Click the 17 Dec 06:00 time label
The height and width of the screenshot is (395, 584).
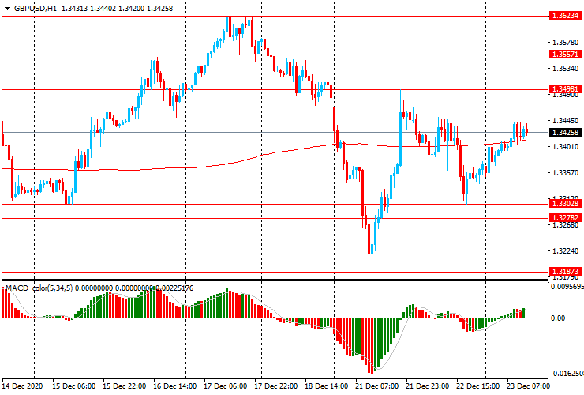225,386
